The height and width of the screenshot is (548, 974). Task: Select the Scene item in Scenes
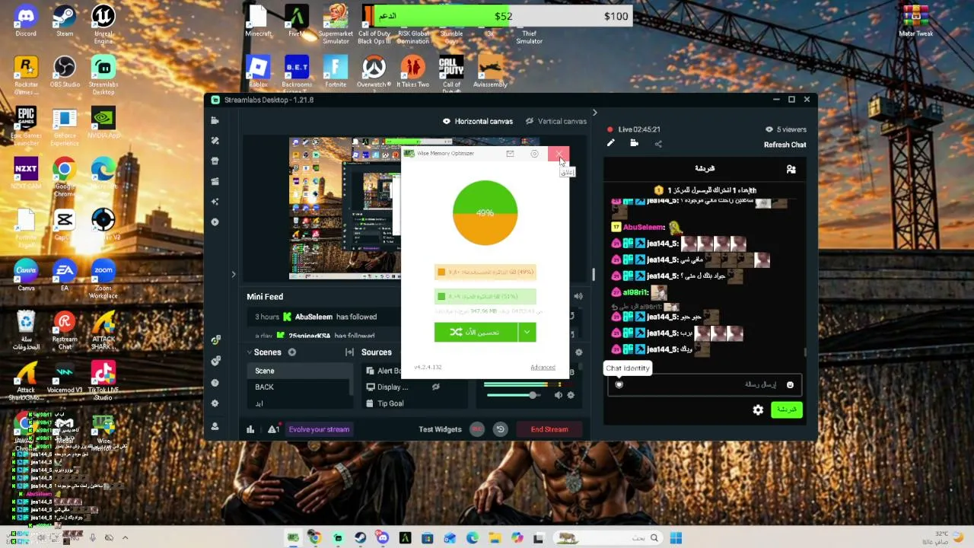tap(301, 371)
